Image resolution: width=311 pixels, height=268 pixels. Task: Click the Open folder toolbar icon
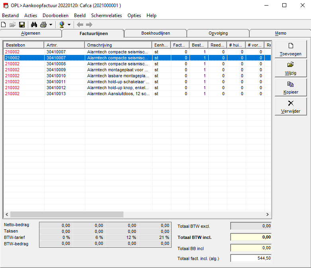[x=12, y=25]
